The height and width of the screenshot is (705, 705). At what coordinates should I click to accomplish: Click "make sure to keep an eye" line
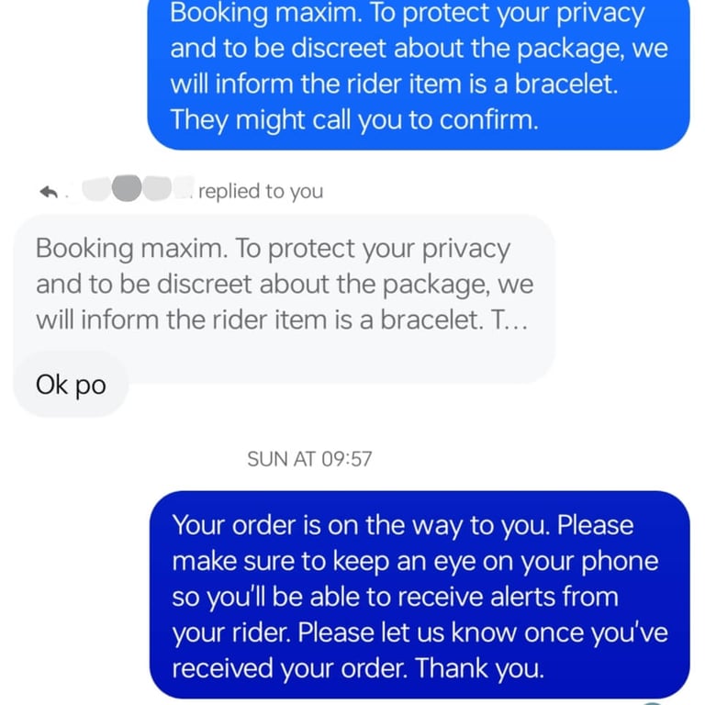[x=416, y=561]
